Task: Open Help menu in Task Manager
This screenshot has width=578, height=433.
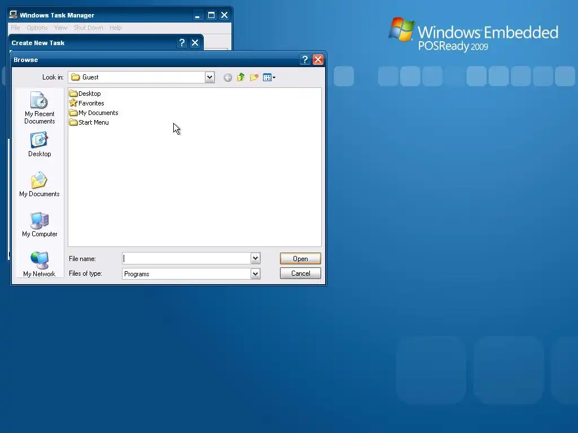Action: point(115,28)
